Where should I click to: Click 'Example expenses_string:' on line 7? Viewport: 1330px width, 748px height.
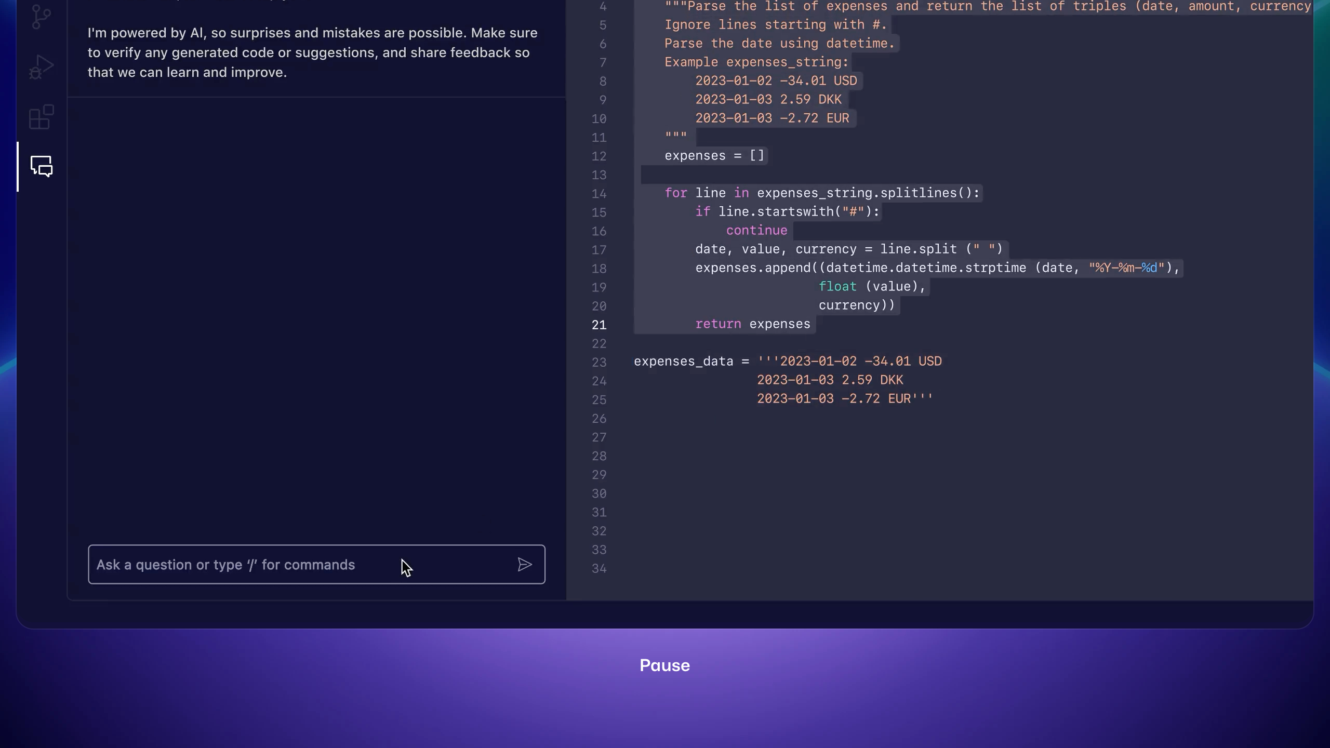[756, 62]
